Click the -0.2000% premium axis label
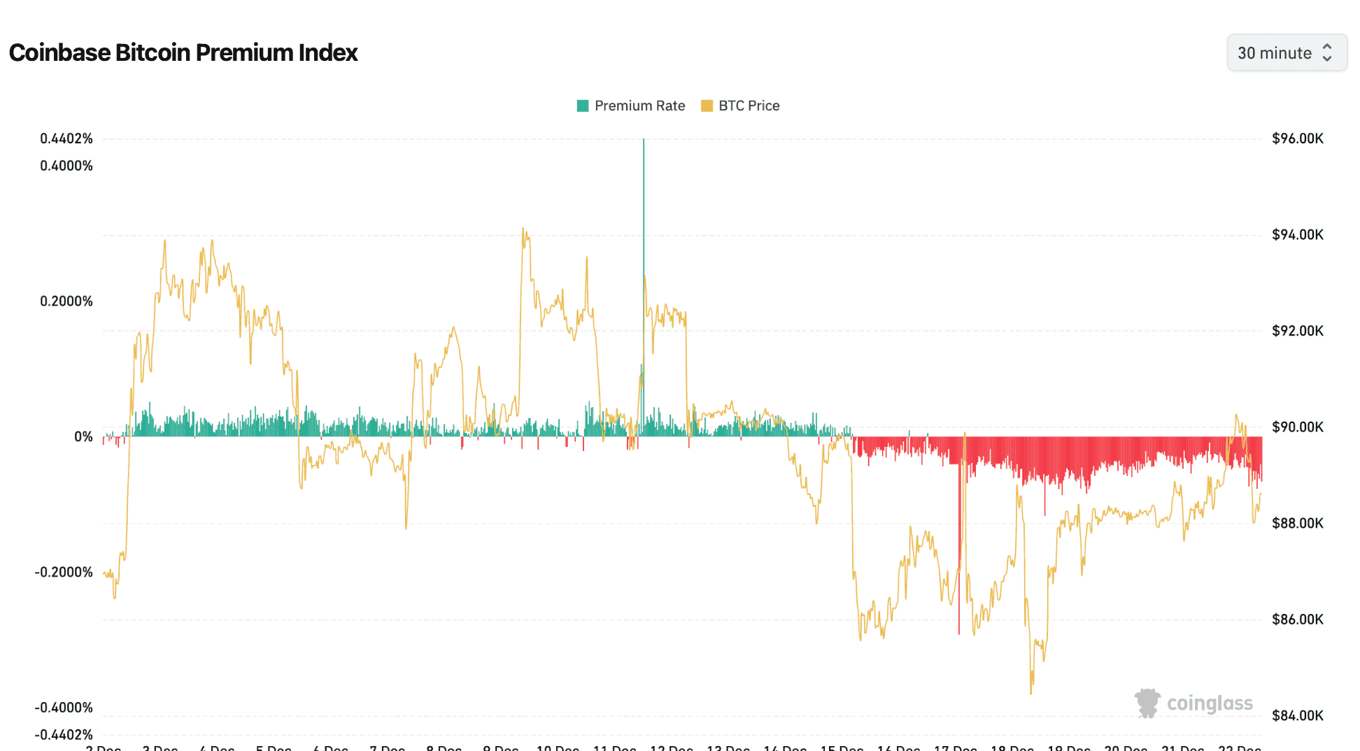This screenshot has width=1360, height=751. [x=64, y=572]
